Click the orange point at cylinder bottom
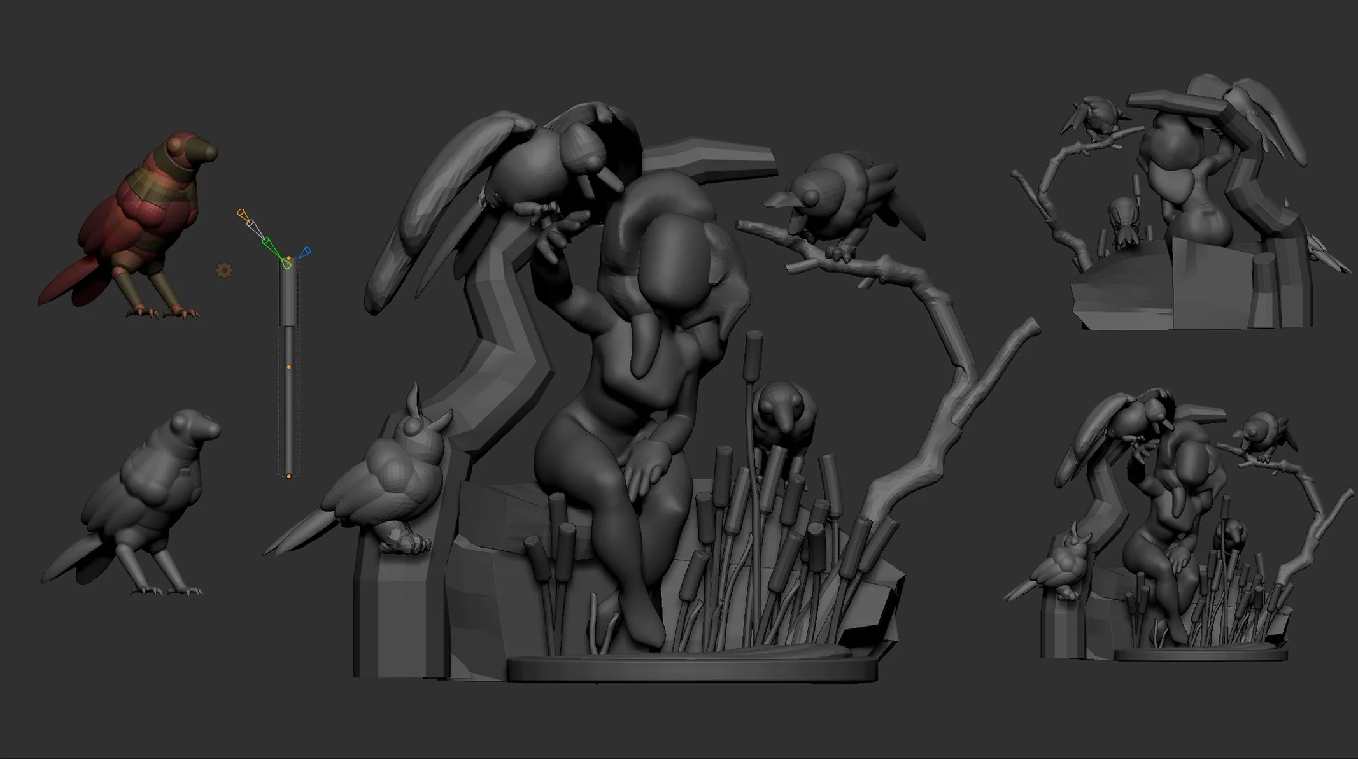 pos(288,476)
